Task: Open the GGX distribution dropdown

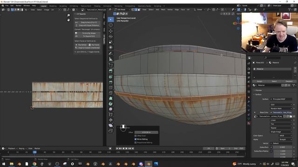Action: pos(281,105)
